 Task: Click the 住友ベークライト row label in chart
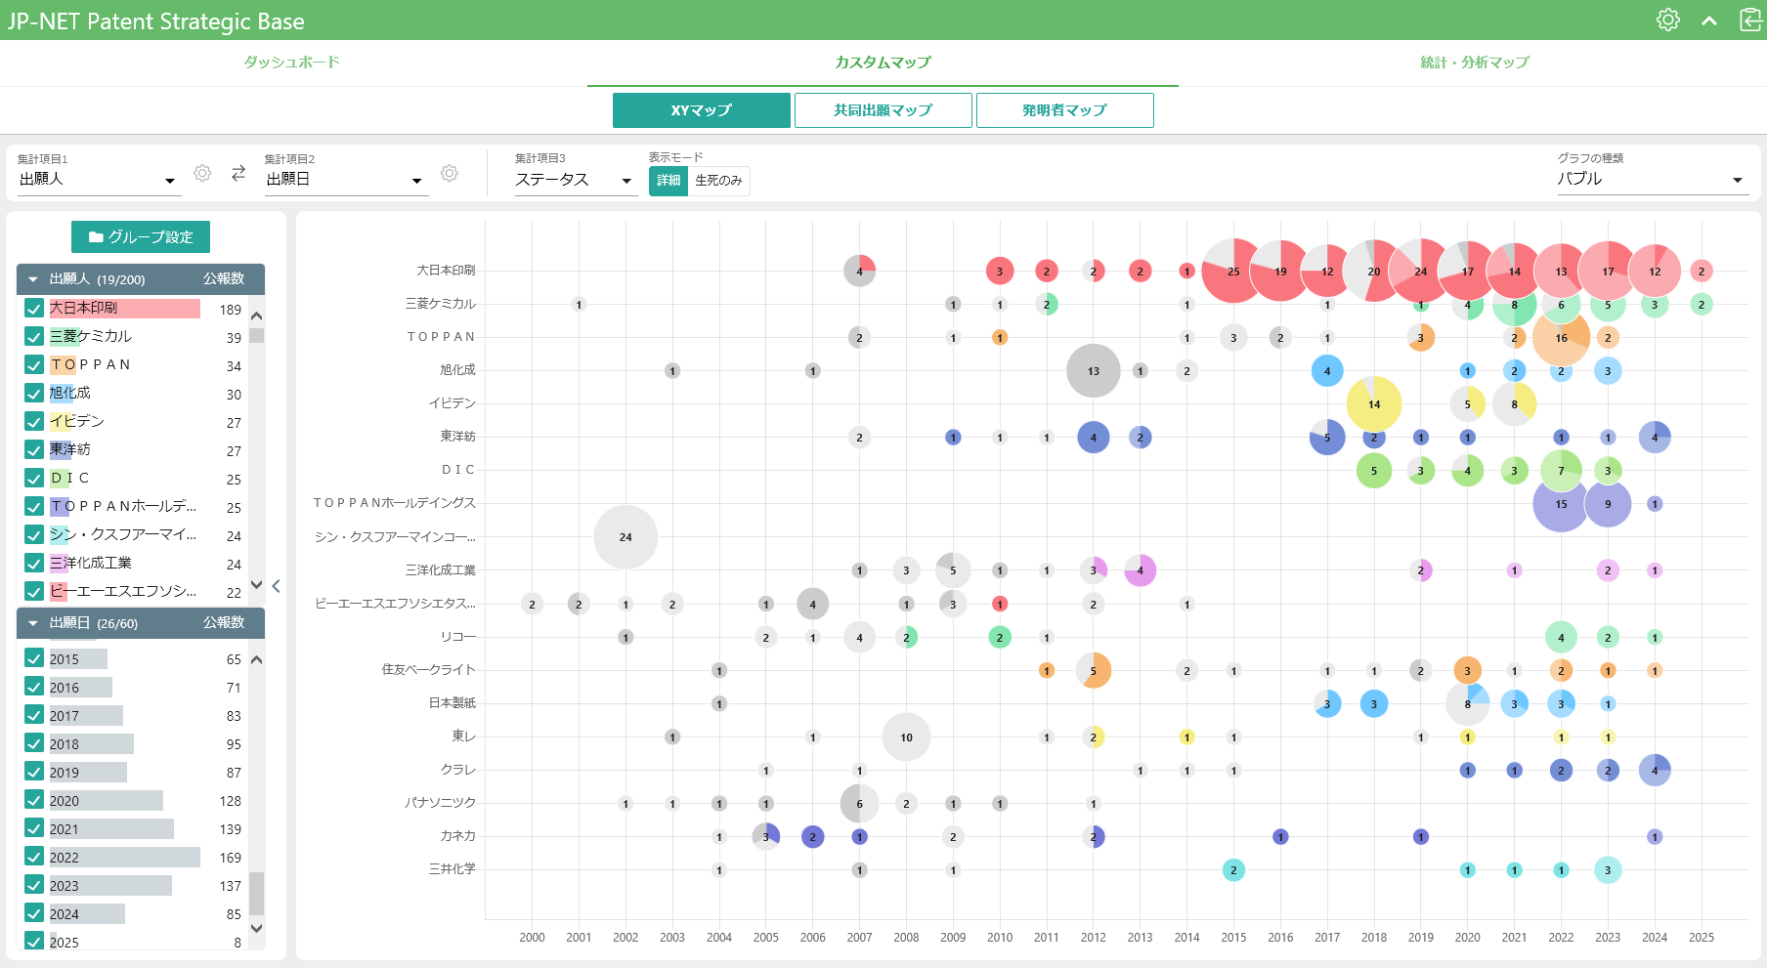[428, 670]
